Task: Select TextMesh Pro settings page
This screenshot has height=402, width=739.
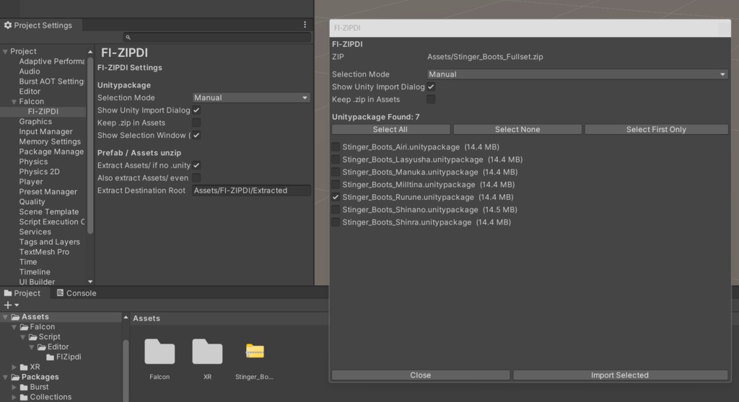Action: pyautogui.click(x=44, y=252)
